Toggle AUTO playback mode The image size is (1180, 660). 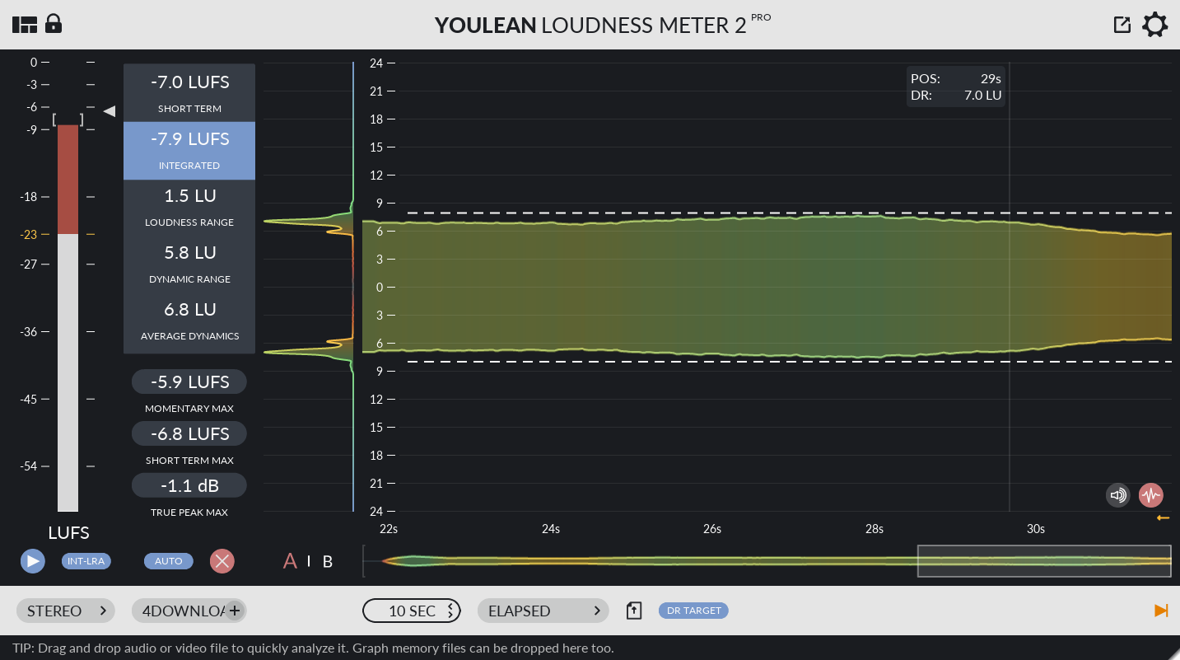point(168,561)
